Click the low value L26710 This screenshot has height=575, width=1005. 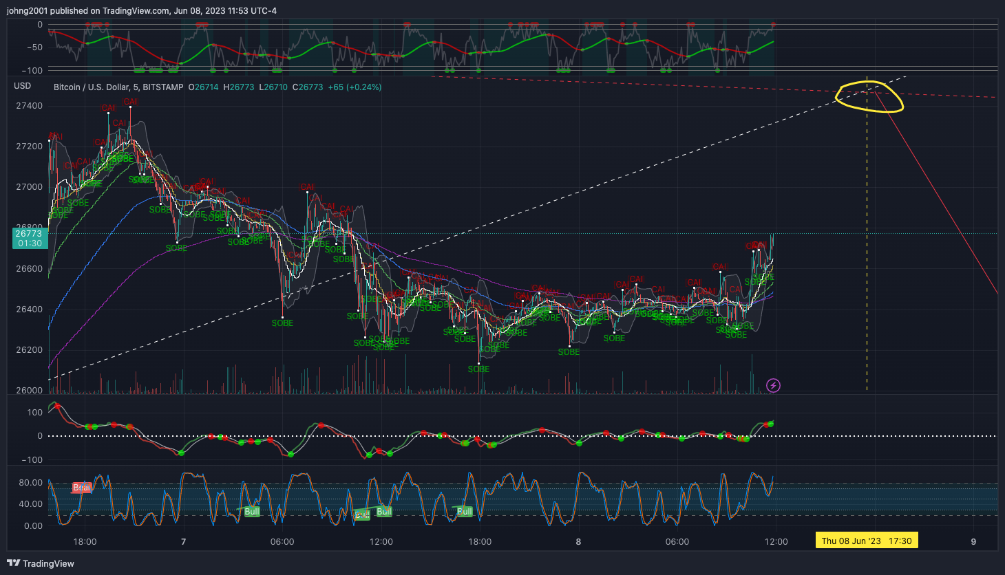273,87
